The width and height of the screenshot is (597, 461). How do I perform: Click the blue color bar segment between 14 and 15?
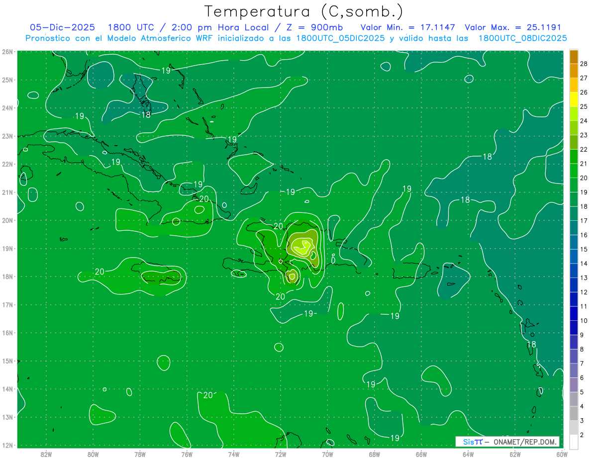574,257
